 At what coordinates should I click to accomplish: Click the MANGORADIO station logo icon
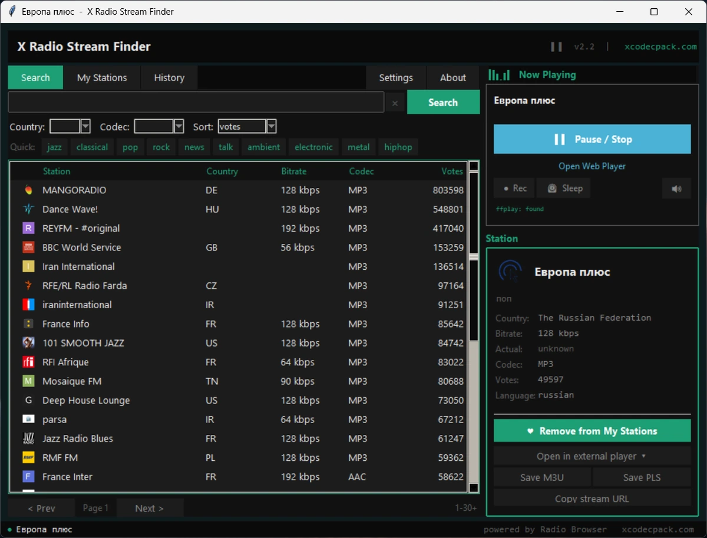28,190
